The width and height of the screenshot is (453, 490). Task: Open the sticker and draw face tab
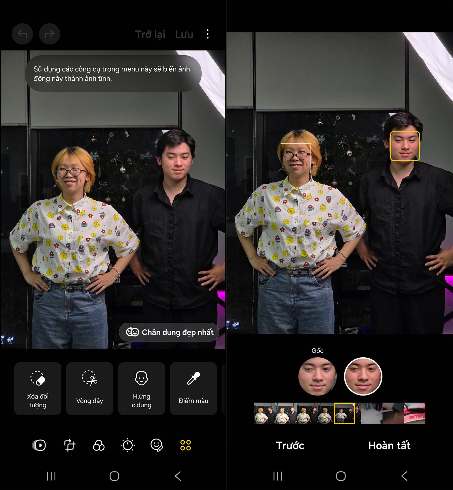point(157,445)
